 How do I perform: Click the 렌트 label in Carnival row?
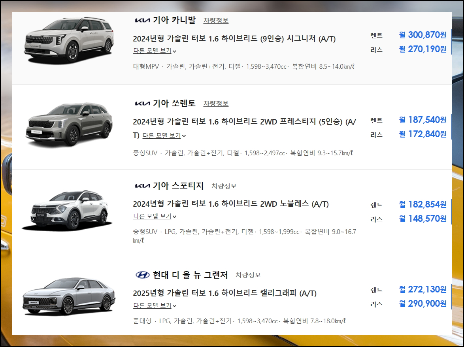pos(376,36)
